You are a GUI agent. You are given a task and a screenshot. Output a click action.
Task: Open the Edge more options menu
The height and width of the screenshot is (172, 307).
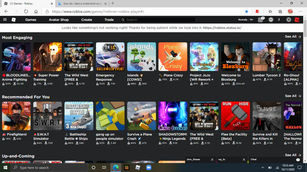(301, 12)
